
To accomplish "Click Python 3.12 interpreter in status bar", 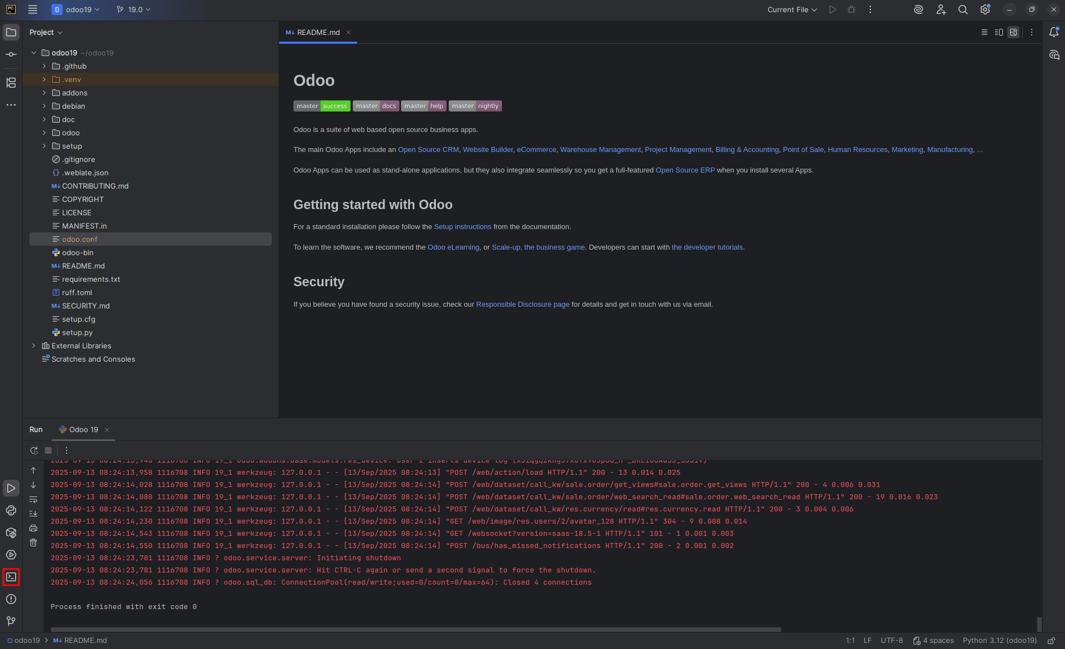I will pos(1000,640).
